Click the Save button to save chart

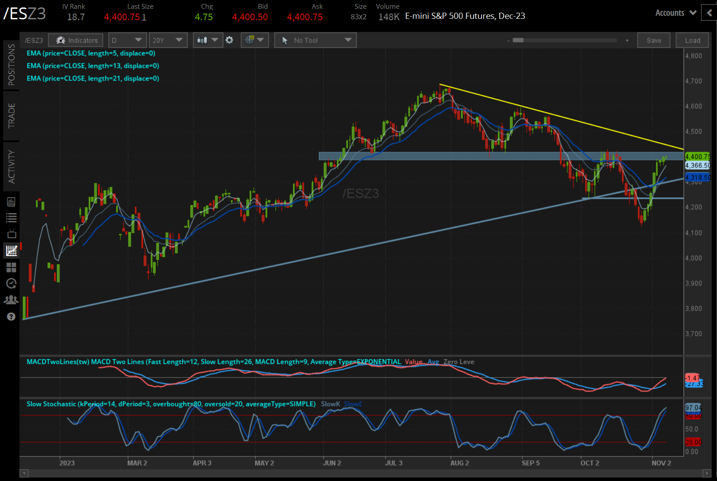[654, 40]
